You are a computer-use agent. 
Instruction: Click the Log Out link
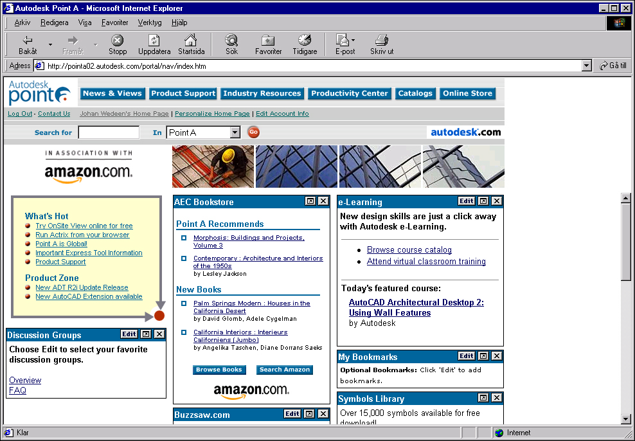click(x=20, y=114)
